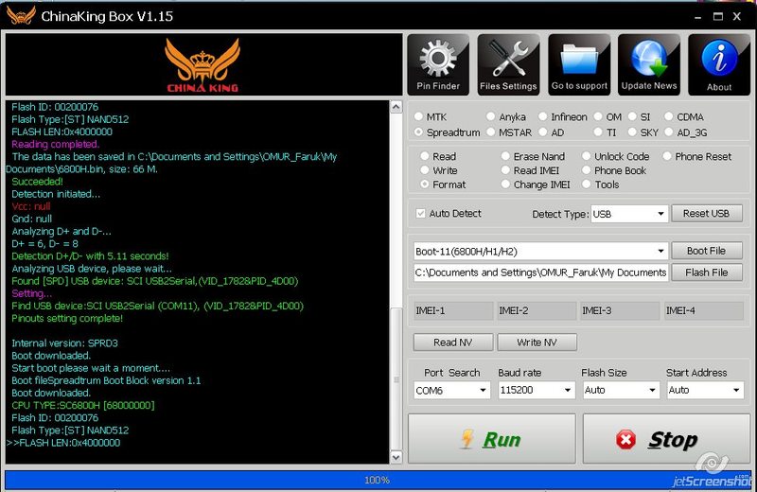Click the 'D+ = 6, D- = 8' log line
The width and height of the screenshot is (757, 492).
coord(44,243)
